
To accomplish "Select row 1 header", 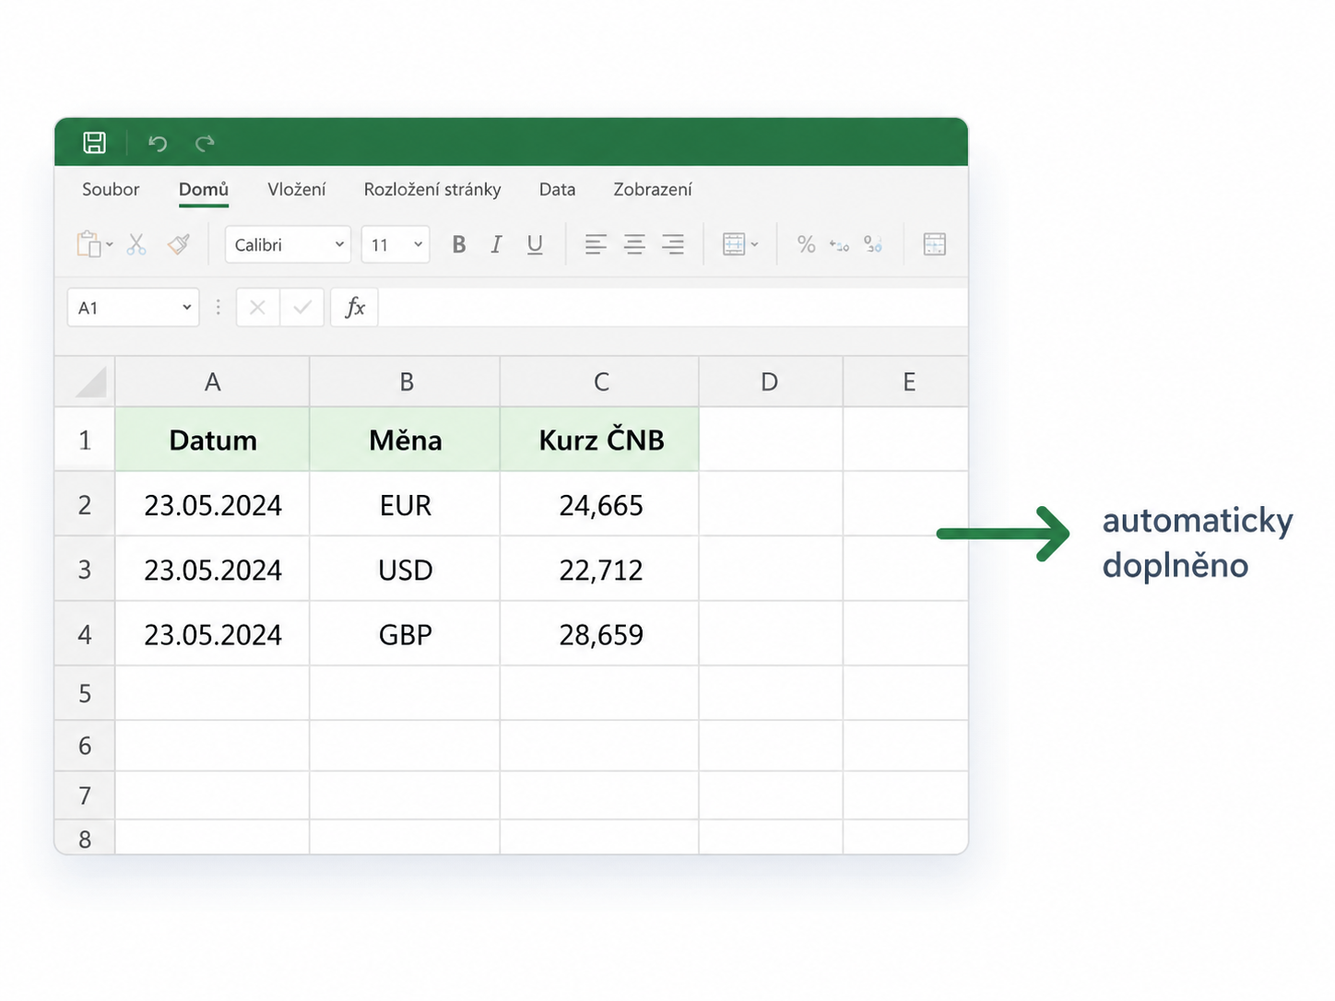I will click(x=85, y=440).
